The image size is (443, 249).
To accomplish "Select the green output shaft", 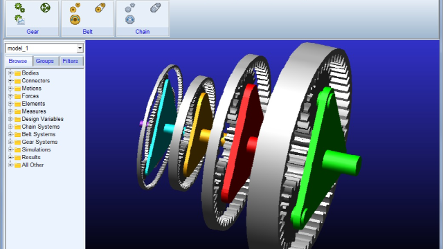I will click(x=342, y=163).
